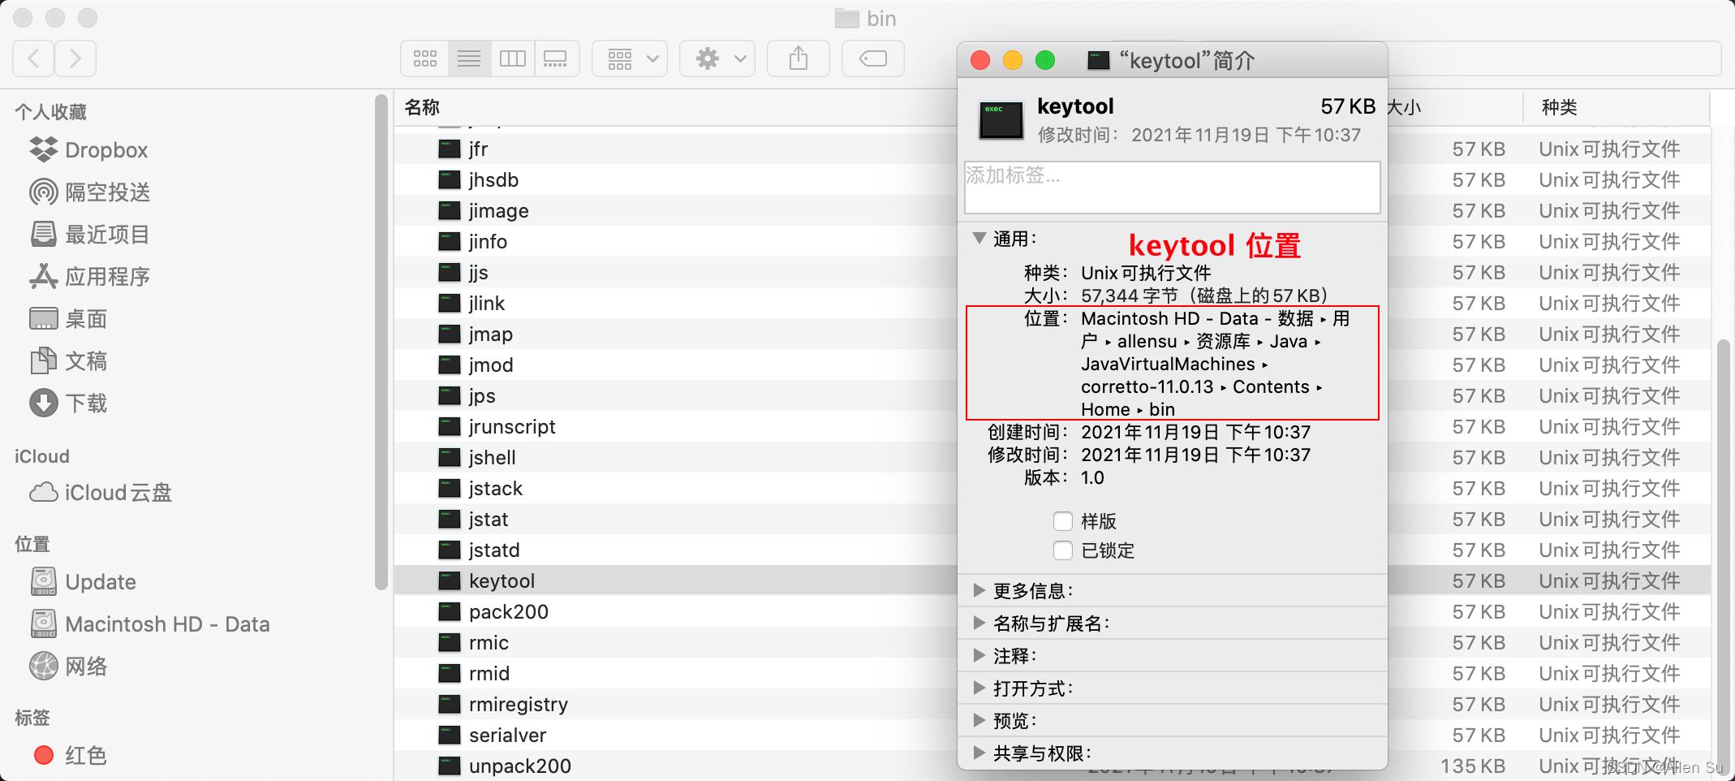Select Macintosh HD - Data in sidebar
1735x781 pixels.
(x=167, y=624)
